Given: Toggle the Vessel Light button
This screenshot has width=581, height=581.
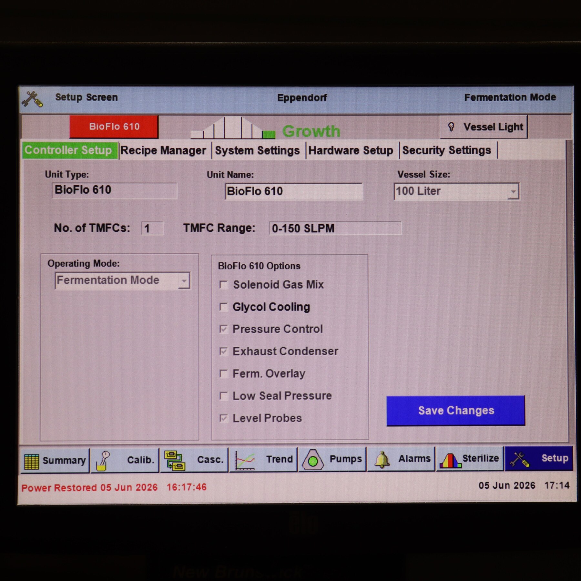Looking at the screenshot, I should tap(484, 127).
